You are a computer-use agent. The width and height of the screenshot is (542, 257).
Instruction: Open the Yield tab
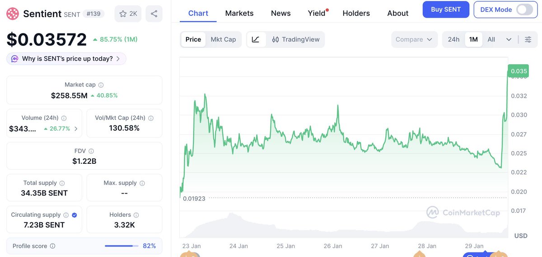pos(317,13)
